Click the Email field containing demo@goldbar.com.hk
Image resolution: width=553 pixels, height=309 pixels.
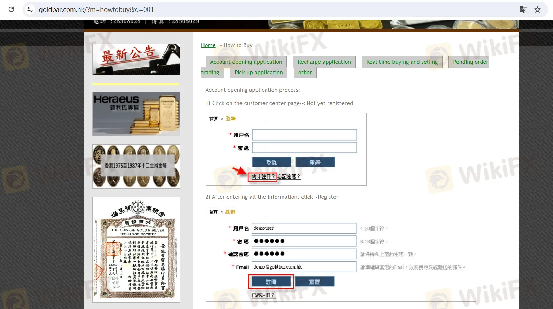304,267
